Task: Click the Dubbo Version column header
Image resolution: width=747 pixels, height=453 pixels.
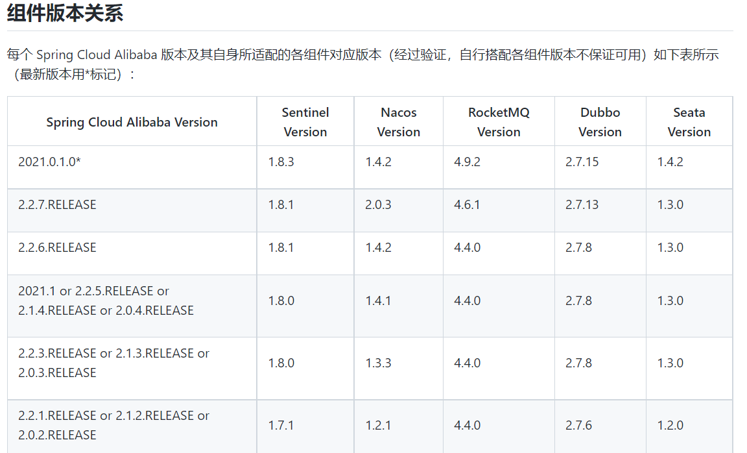Action: (600, 122)
